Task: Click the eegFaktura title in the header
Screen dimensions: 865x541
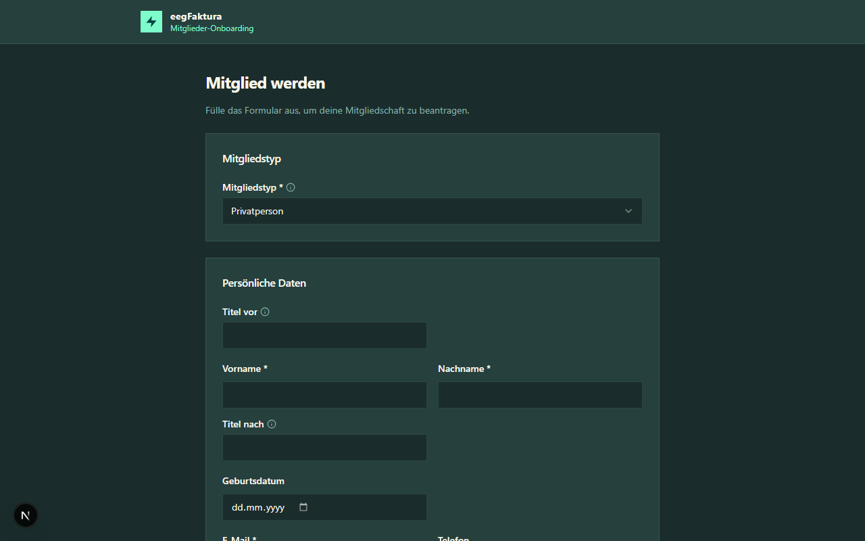Action: (196, 16)
